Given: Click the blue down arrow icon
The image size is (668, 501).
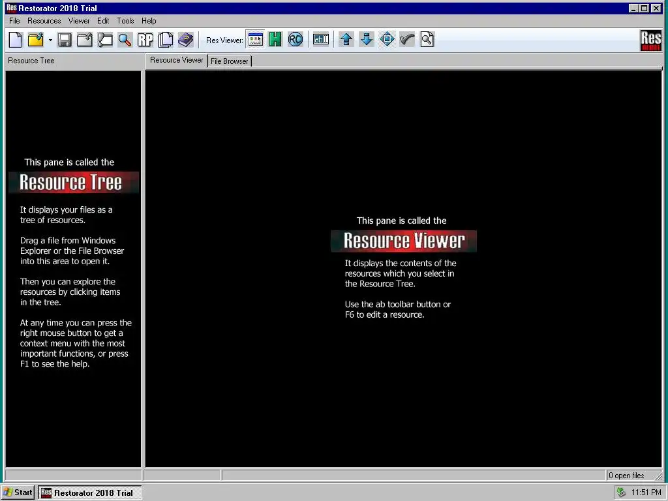Looking at the screenshot, I should [x=367, y=40].
